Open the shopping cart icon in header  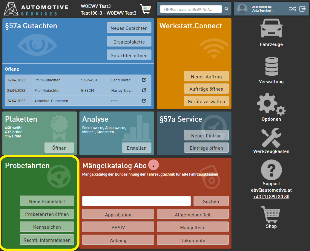coord(145,9)
